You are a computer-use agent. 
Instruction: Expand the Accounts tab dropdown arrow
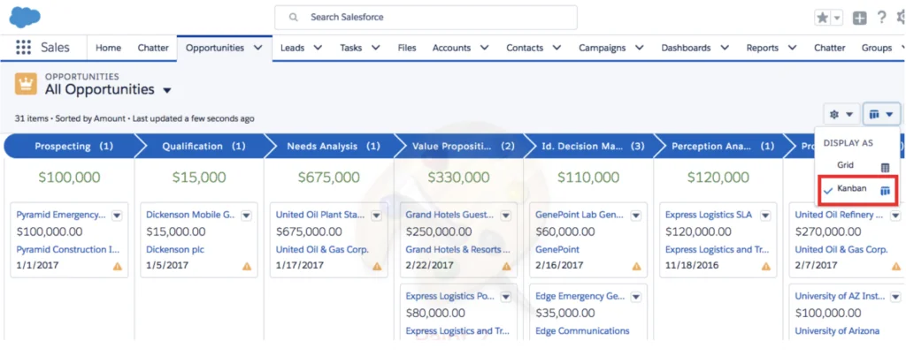point(484,48)
